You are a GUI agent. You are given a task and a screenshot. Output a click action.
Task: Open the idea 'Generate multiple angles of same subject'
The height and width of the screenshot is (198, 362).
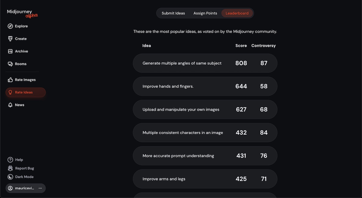(x=205, y=63)
